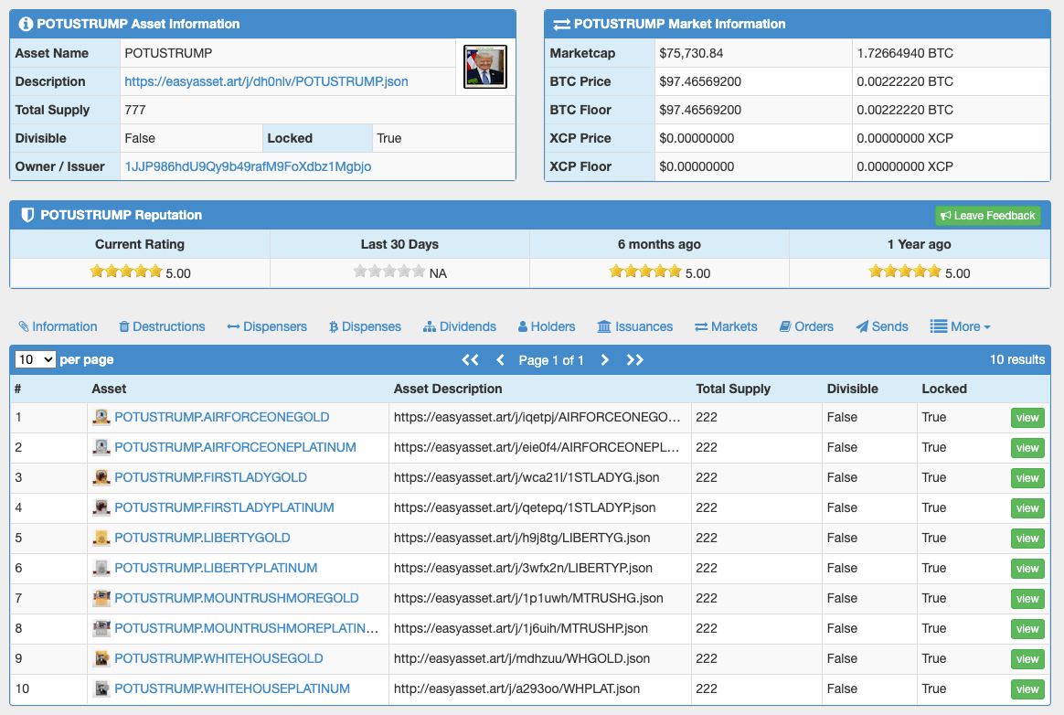This screenshot has height=715, width=1064.
Task: Click the shield icon in Reputation header
Action: coord(27,215)
